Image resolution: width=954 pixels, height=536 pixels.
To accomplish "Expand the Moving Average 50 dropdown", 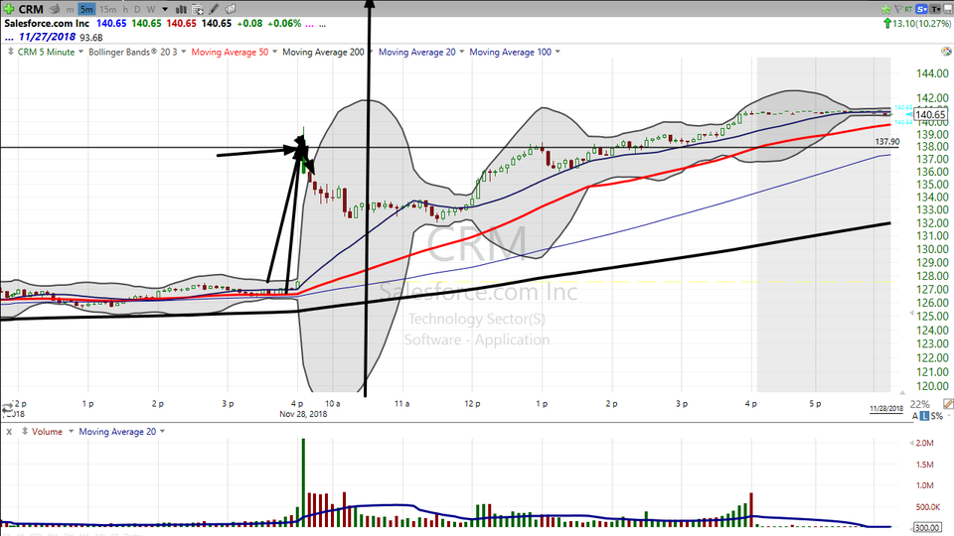I will (274, 52).
